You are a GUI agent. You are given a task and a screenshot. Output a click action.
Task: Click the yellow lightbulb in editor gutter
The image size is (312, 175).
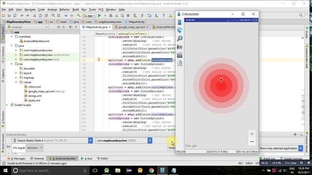98,59
